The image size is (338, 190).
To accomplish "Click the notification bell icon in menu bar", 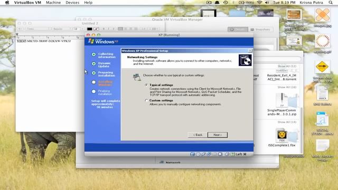I will 217,3.
